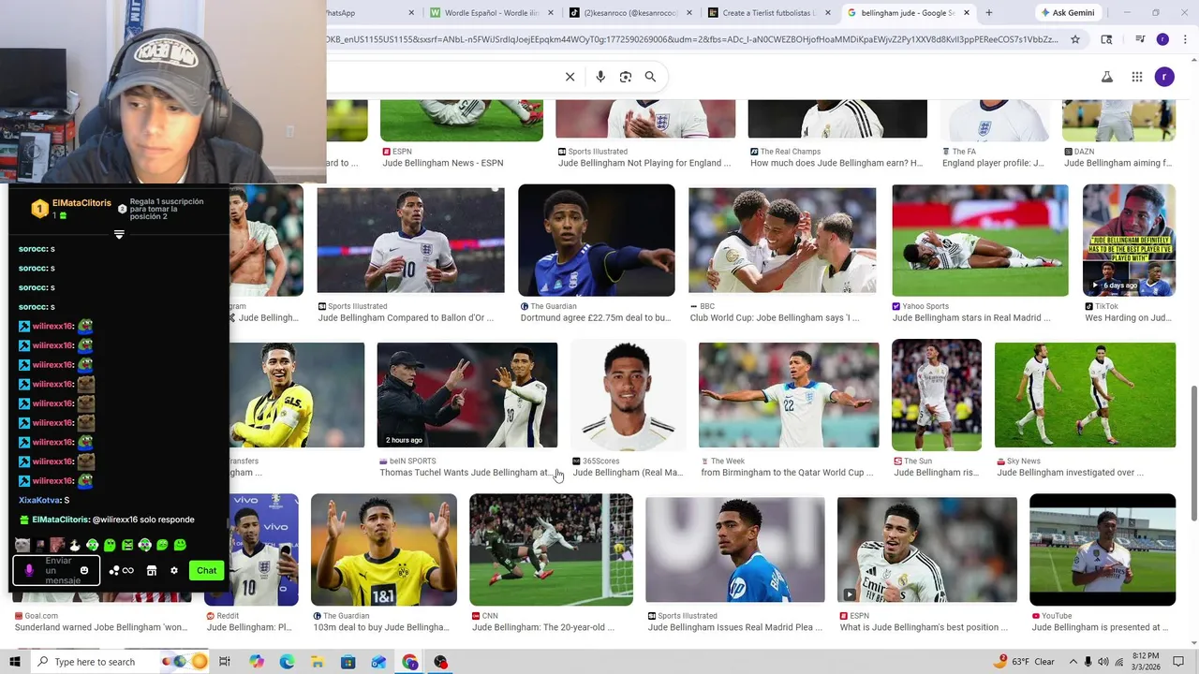The image size is (1199, 674).
Task: Open The Week Qatar World Cup image
Action: (789, 395)
